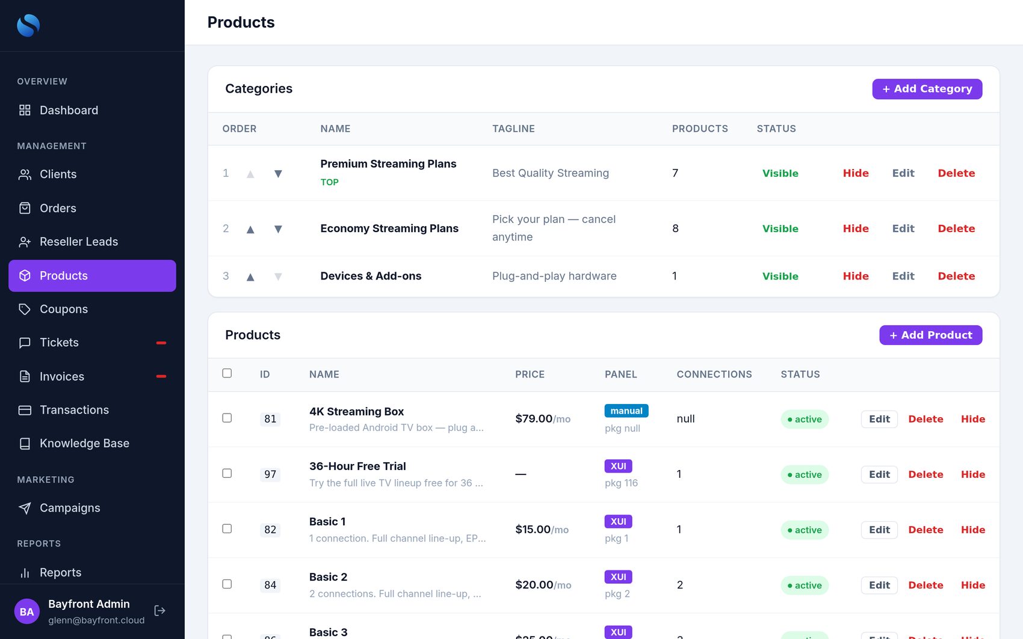Screen dimensions: 1023x639
Task: Check the Basic 1 row checkbox
Action: pos(227,528)
